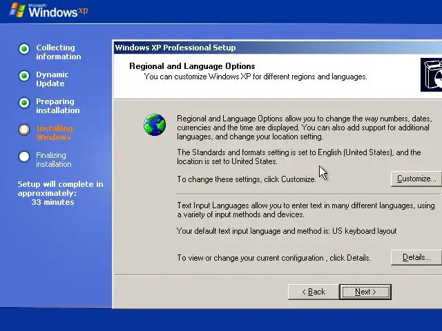442x331 pixels.
Task: Click 'You can customize Windows XP' subtitle text
Action: tap(256, 77)
